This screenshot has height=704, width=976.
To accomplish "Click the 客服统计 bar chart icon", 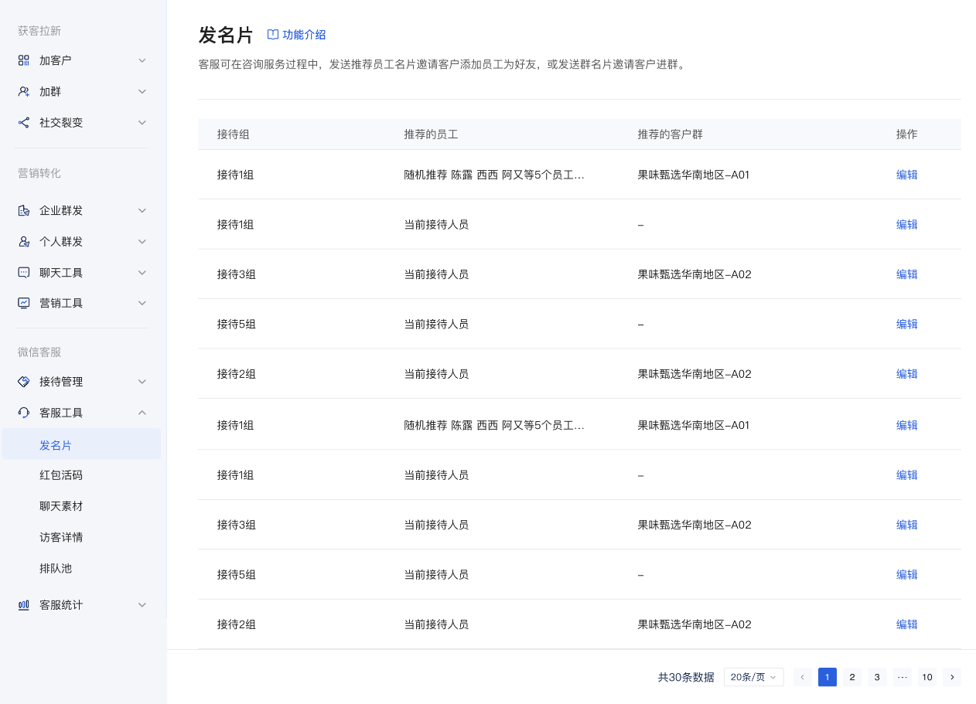I will click(24, 605).
